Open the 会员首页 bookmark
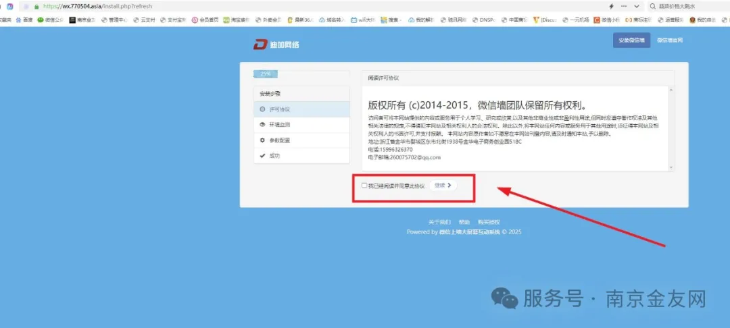 pos(205,20)
